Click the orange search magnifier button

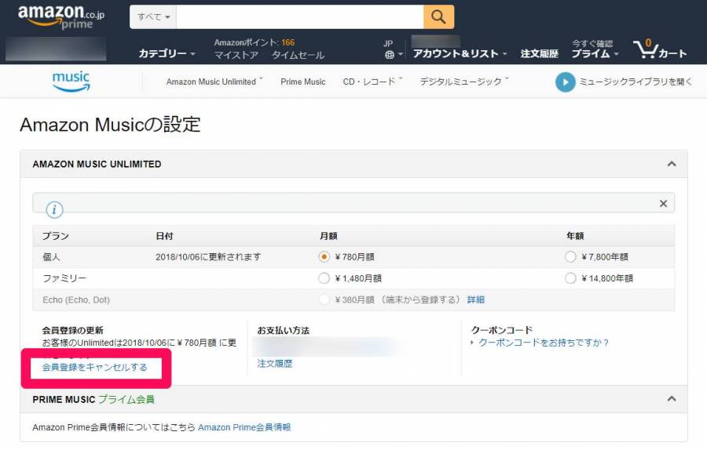click(x=438, y=17)
